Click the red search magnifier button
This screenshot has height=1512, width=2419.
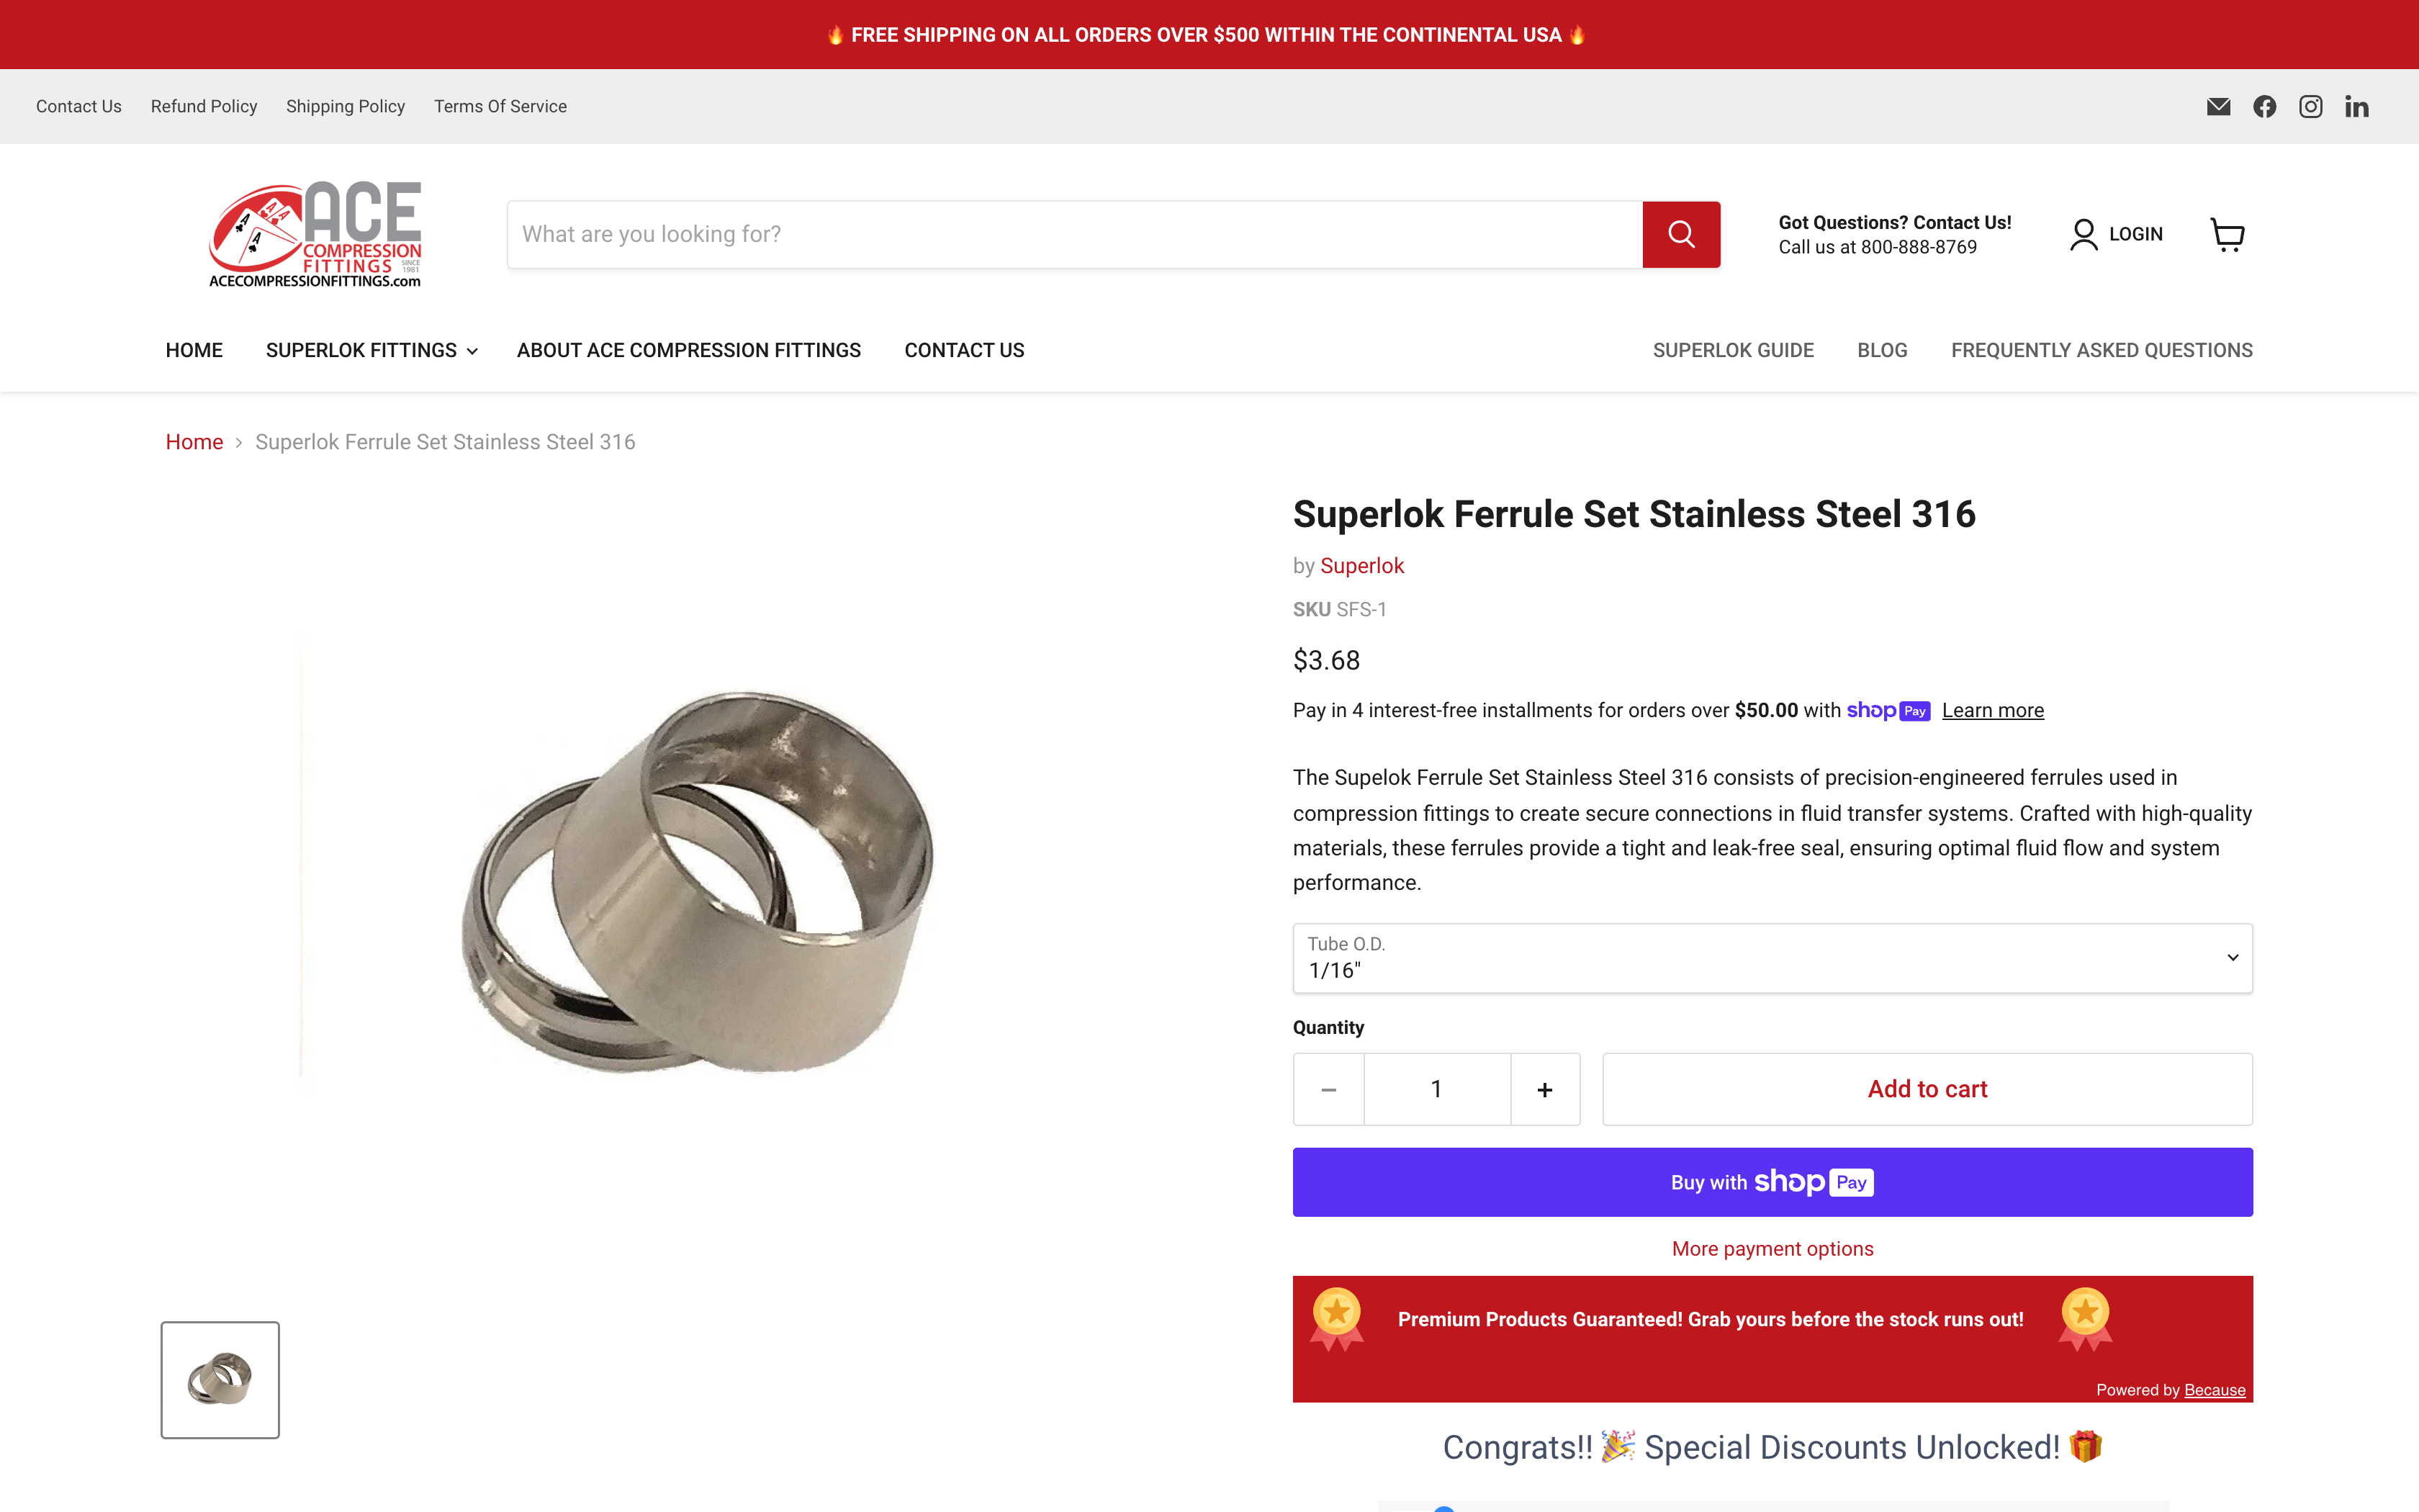point(1680,235)
